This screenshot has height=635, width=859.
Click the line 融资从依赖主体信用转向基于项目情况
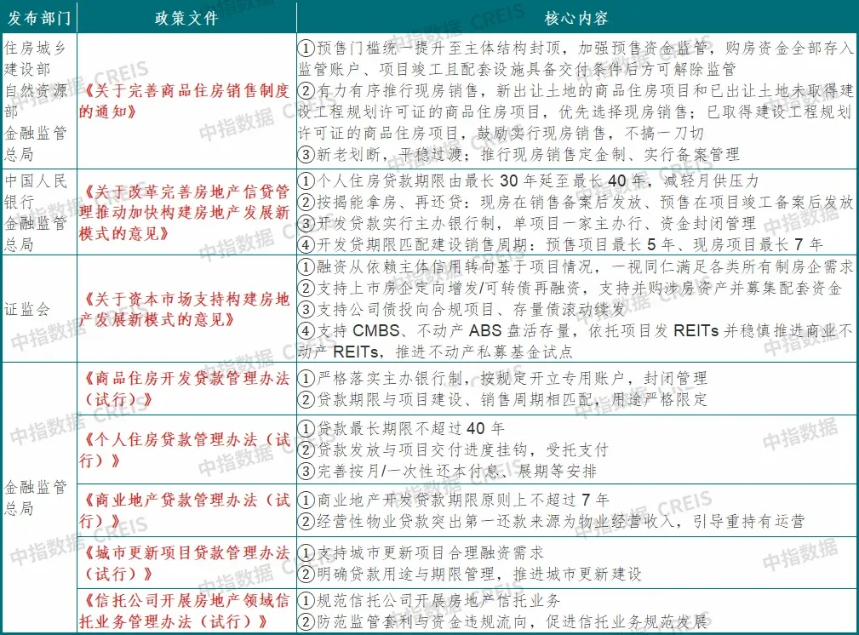576,266
